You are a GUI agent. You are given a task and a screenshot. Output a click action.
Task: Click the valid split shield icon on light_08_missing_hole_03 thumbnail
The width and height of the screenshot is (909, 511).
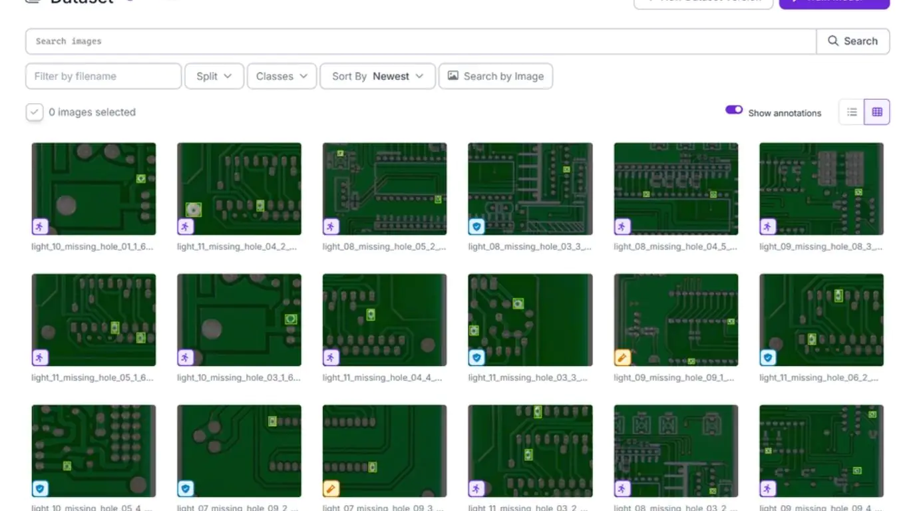(476, 226)
